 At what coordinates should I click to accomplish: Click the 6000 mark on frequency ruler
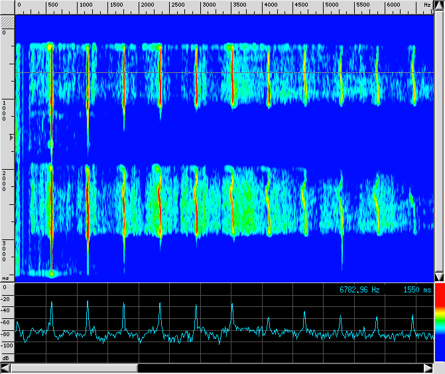[392, 5]
